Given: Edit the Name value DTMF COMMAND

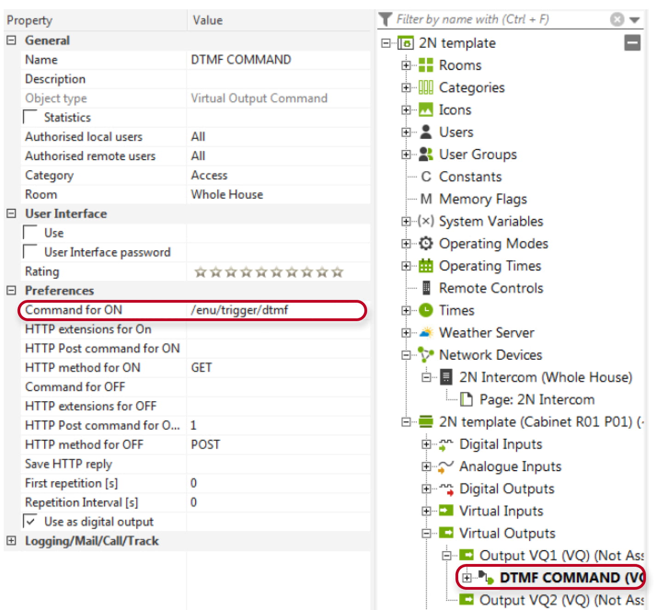Looking at the screenshot, I should click(278, 60).
